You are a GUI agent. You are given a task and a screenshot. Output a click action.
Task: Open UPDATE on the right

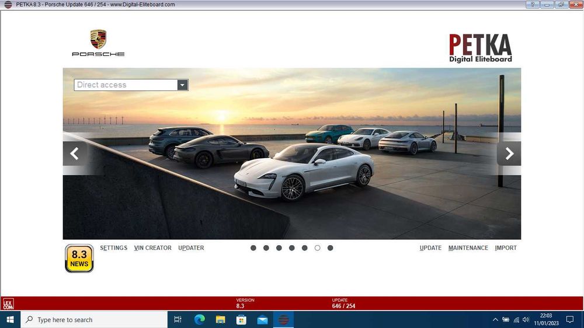pos(430,248)
